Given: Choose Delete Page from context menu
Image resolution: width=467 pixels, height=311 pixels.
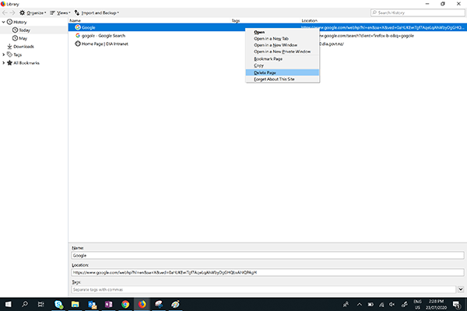Looking at the screenshot, I should [x=283, y=72].
